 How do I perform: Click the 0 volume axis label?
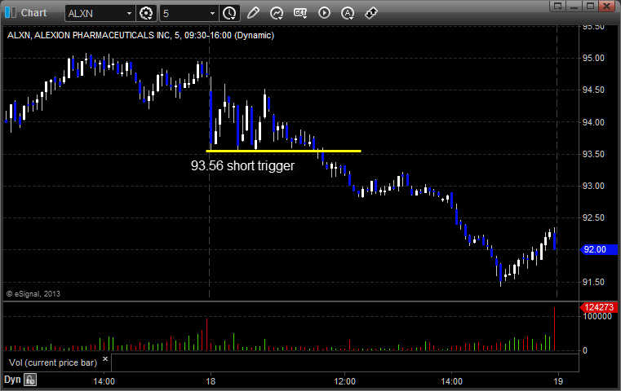click(584, 350)
